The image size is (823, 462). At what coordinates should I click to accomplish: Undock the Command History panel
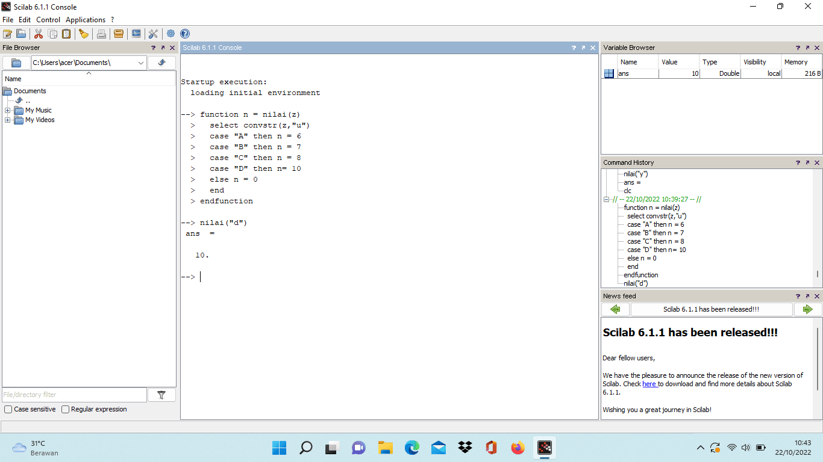[x=807, y=162]
